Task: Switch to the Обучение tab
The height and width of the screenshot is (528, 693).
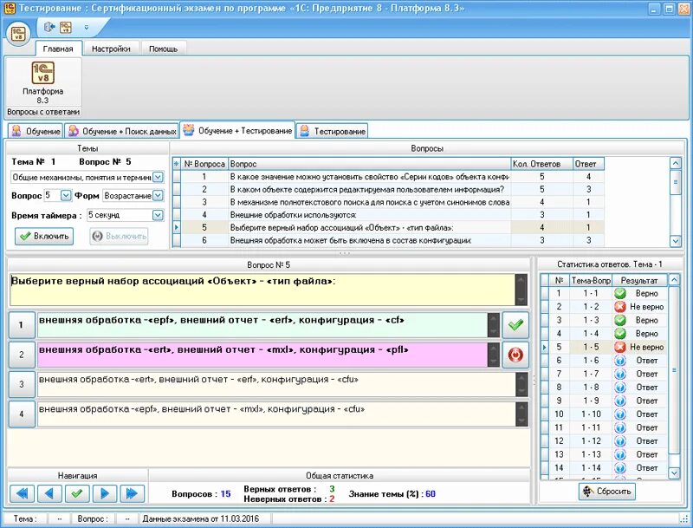Action: point(36,131)
